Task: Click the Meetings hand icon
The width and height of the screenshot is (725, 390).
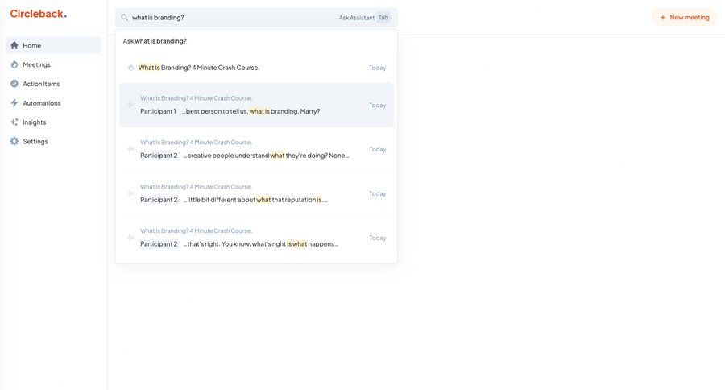Action: pos(14,64)
